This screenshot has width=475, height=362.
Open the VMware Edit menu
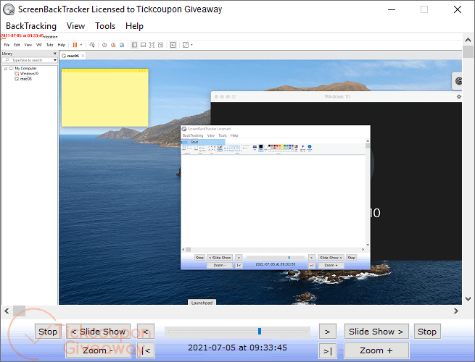[x=17, y=45]
